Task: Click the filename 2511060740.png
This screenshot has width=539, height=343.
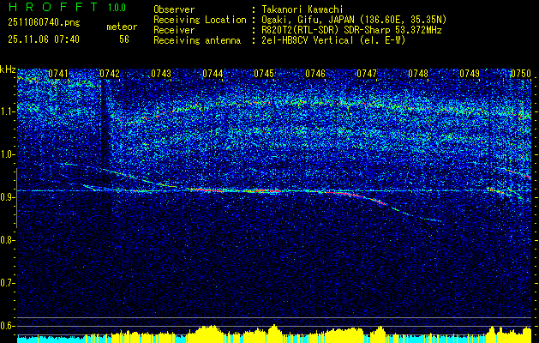Action: (x=44, y=22)
